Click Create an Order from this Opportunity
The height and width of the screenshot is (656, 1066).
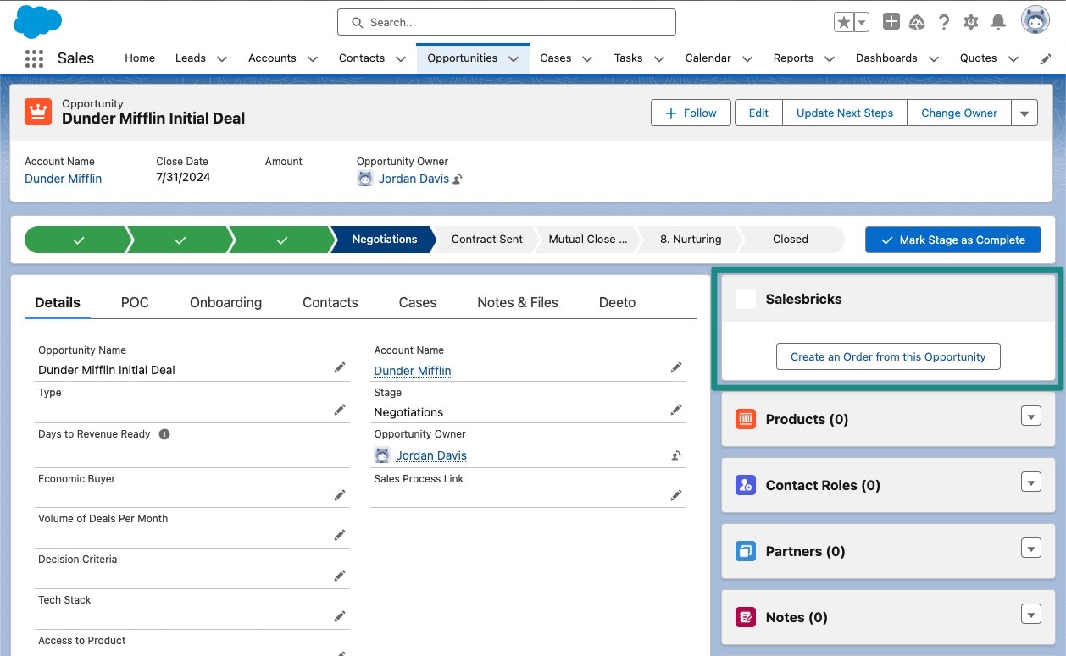tap(887, 356)
